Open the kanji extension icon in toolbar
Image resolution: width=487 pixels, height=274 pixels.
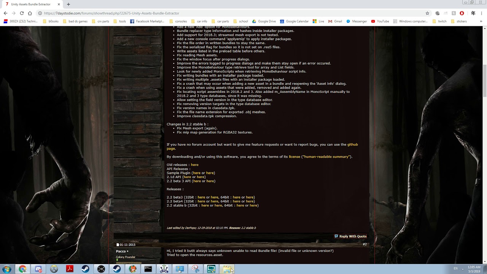[473, 13]
